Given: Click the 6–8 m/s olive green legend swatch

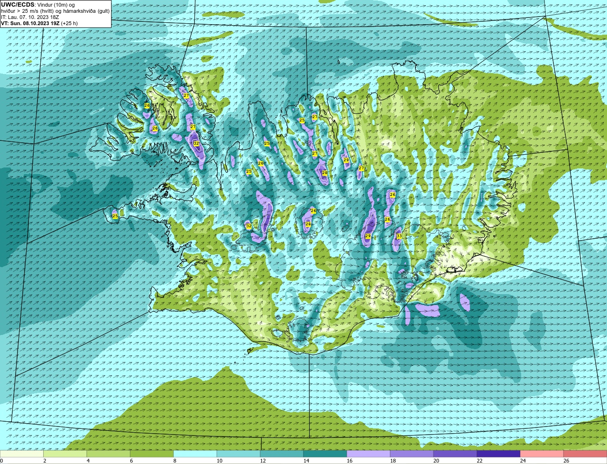Looking at the screenshot, I should coord(152,454).
